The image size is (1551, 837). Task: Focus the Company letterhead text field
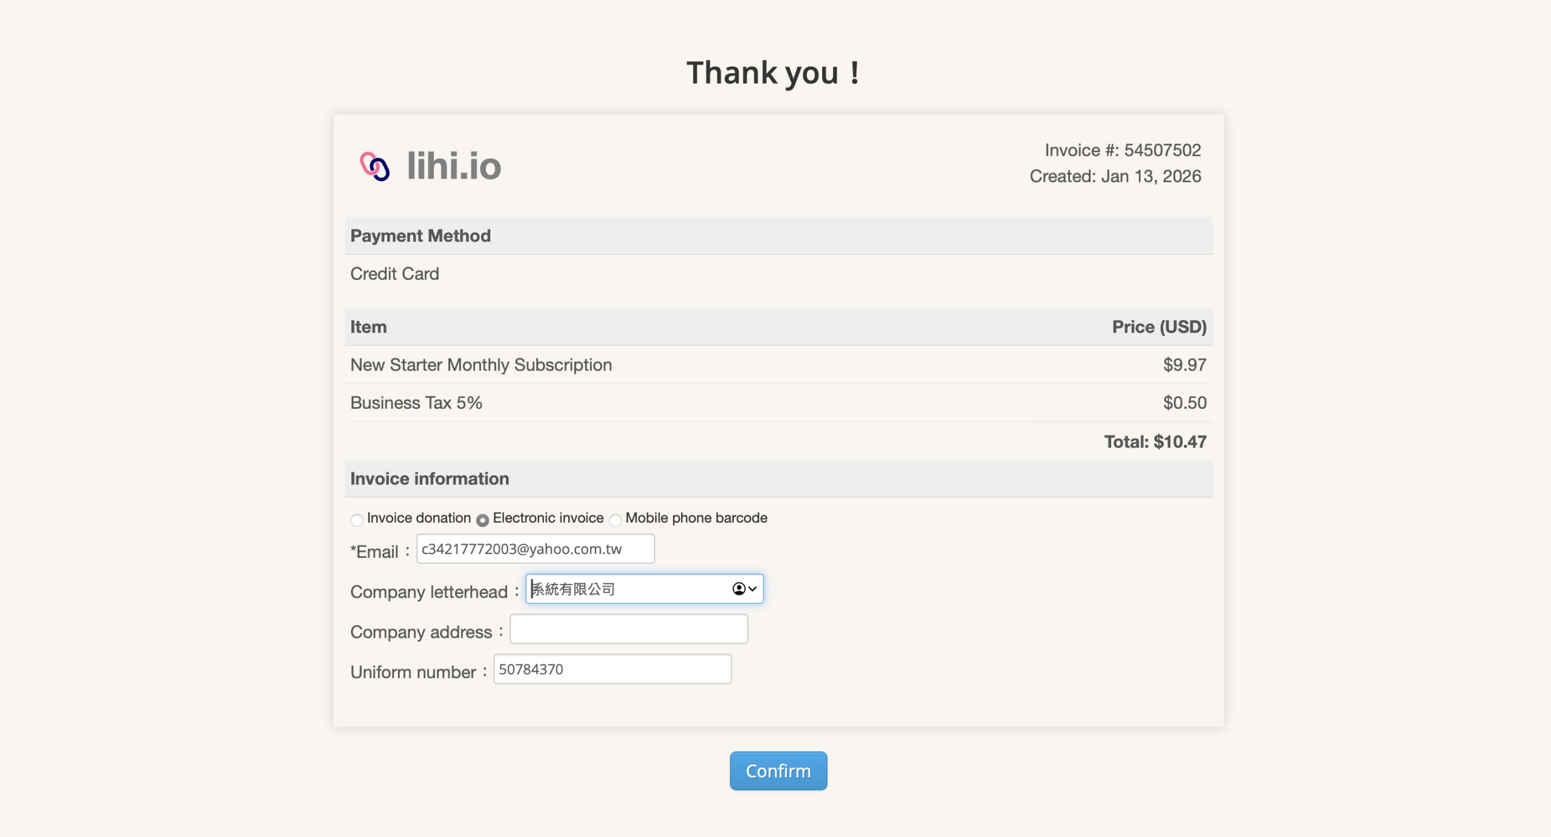(627, 589)
